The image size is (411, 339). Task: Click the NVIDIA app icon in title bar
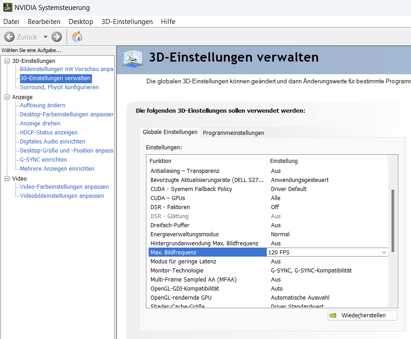pyautogui.click(x=8, y=7)
